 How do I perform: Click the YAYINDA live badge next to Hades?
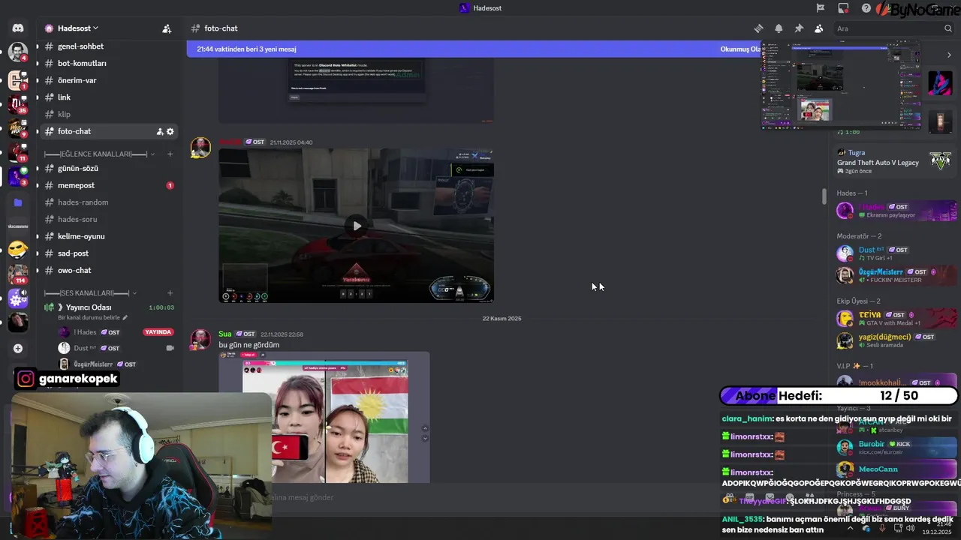pyautogui.click(x=158, y=332)
